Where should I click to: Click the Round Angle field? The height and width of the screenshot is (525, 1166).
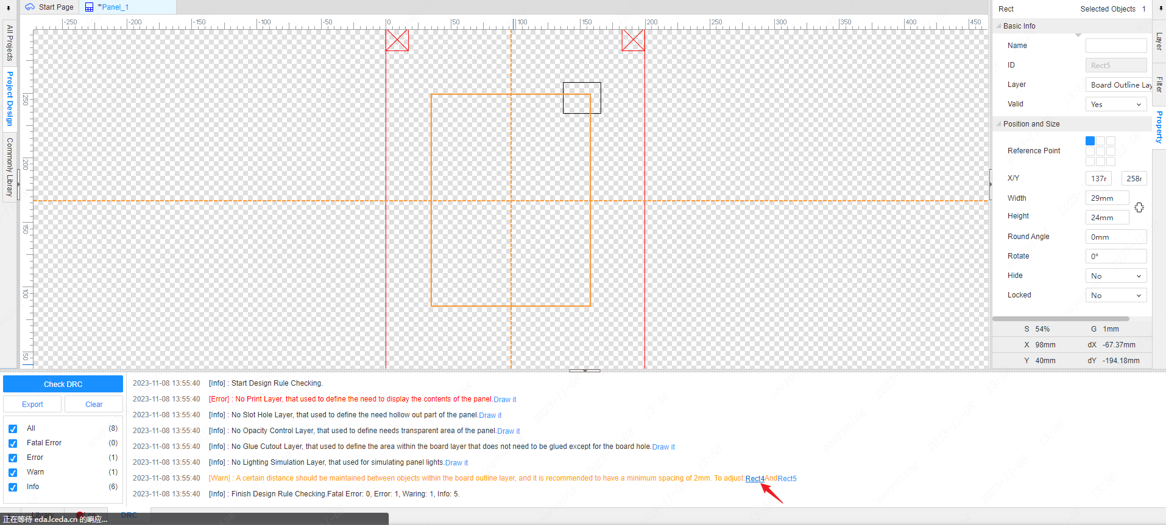[x=1116, y=237]
